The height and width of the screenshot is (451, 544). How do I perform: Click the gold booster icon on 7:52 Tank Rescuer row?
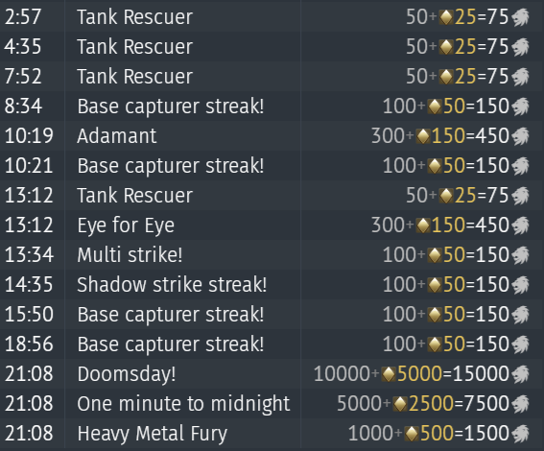pos(446,77)
